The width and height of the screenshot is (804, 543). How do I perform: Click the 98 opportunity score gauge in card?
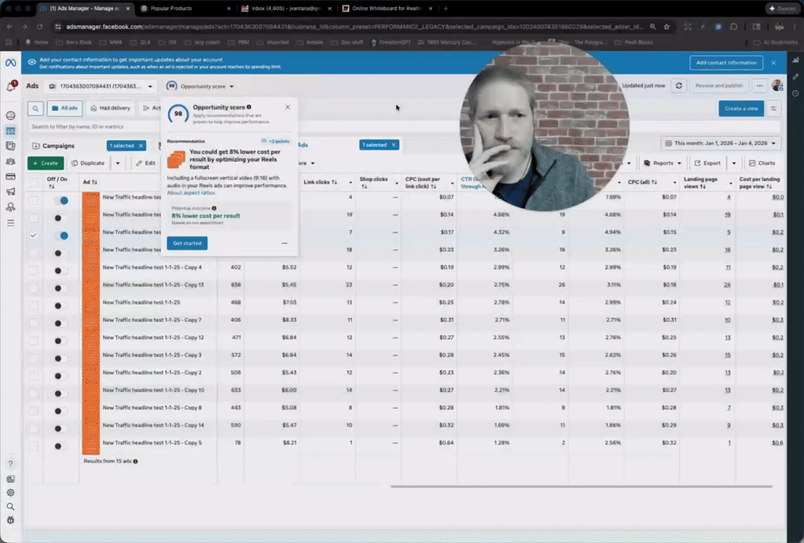point(178,114)
